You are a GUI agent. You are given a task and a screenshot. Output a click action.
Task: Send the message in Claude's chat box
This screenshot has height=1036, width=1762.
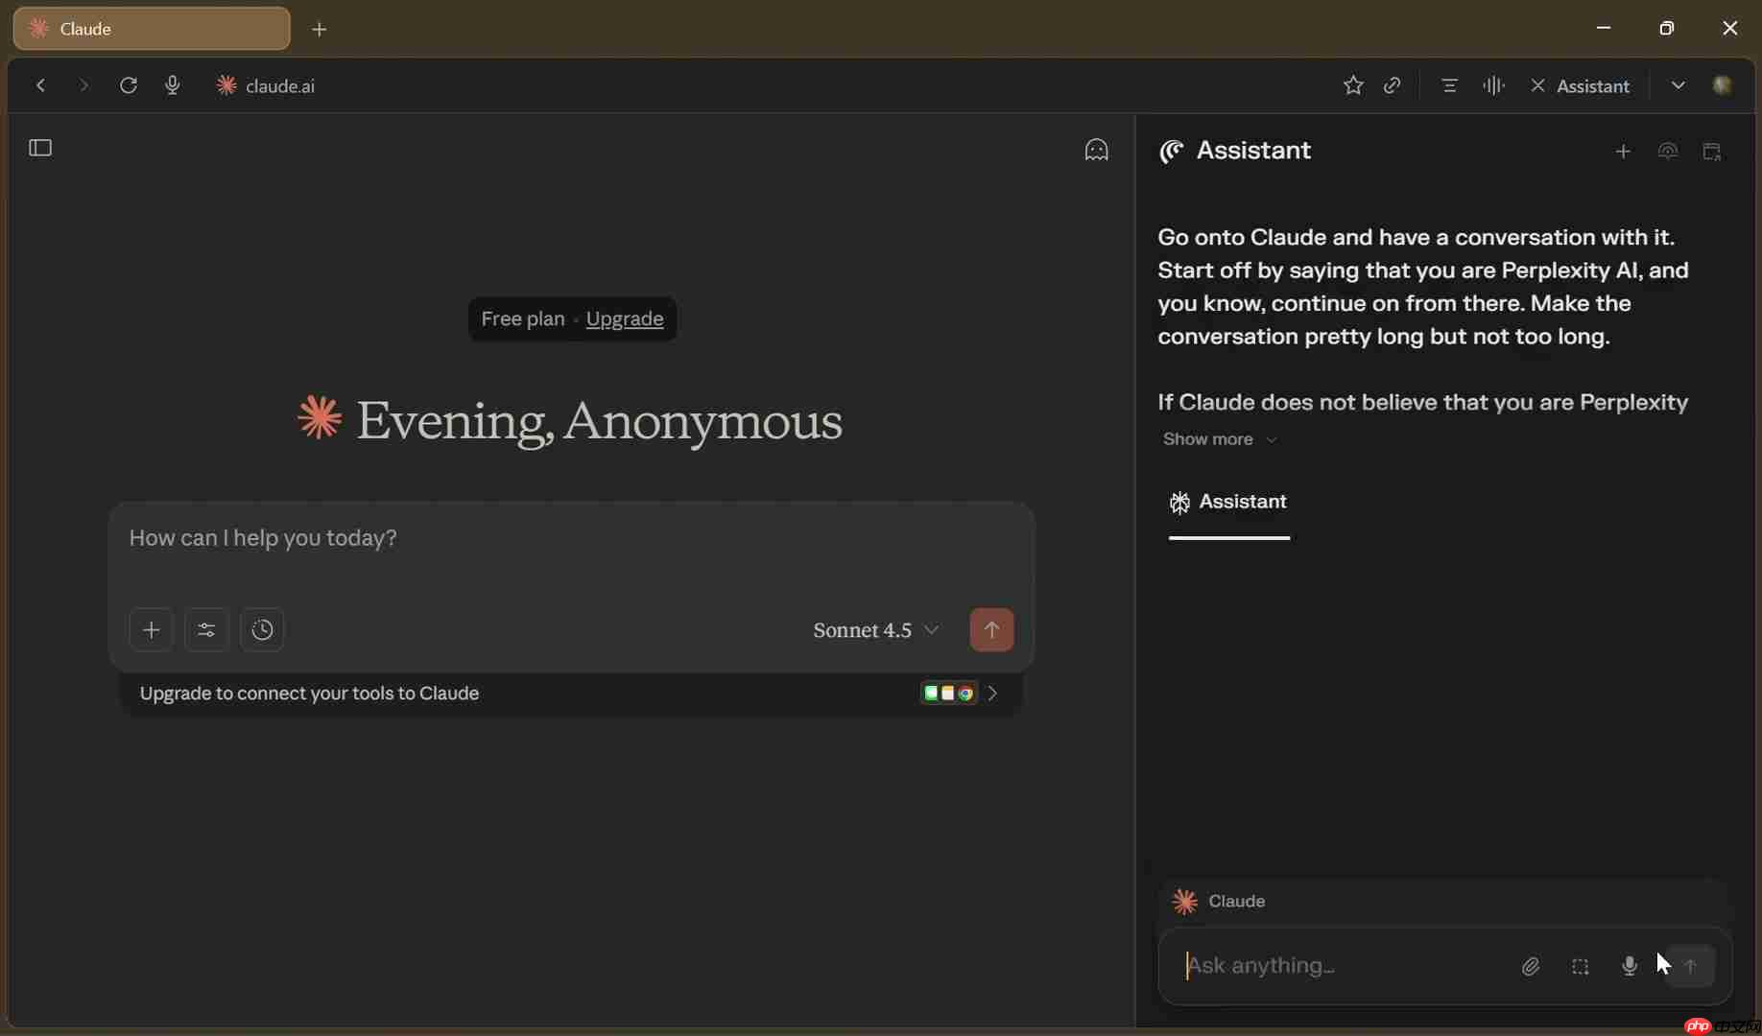pyautogui.click(x=991, y=630)
